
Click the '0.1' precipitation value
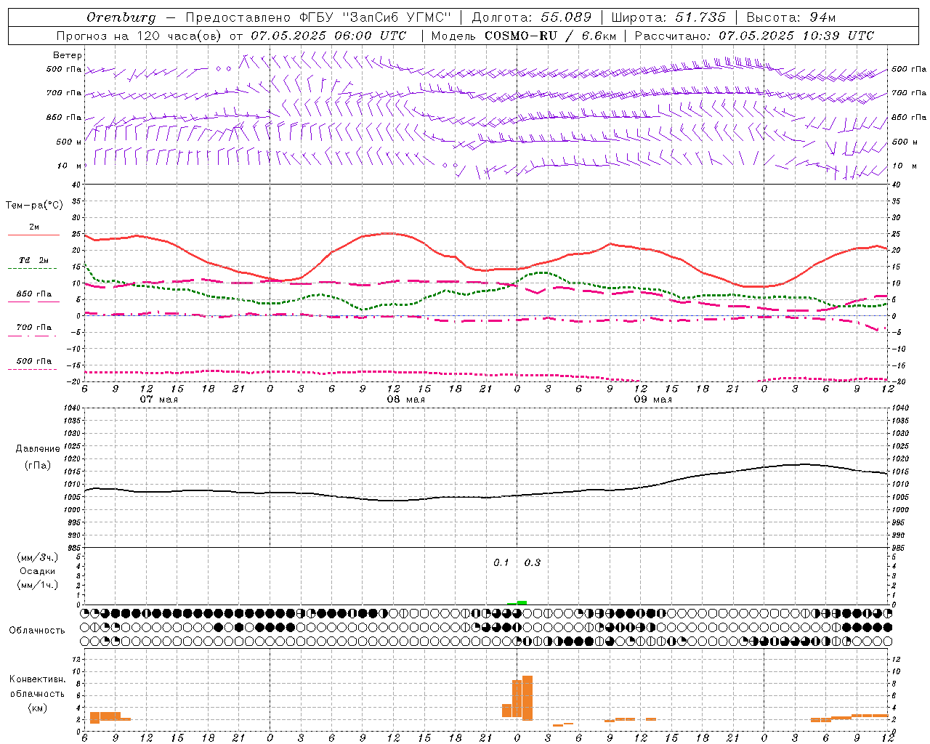click(x=501, y=563)
